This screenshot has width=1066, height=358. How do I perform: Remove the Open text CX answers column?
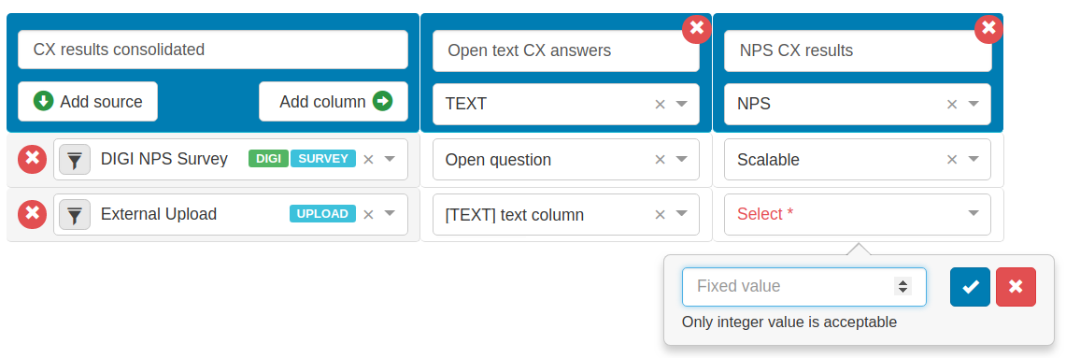[x=697, y=29]
